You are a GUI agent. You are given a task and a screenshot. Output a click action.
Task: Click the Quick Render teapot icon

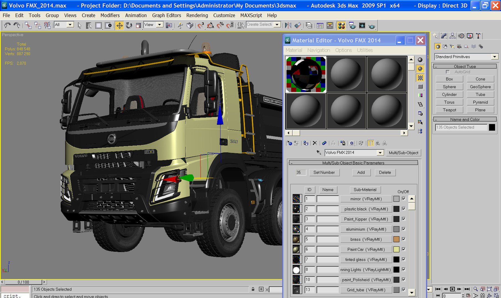[x=372, y=26]
